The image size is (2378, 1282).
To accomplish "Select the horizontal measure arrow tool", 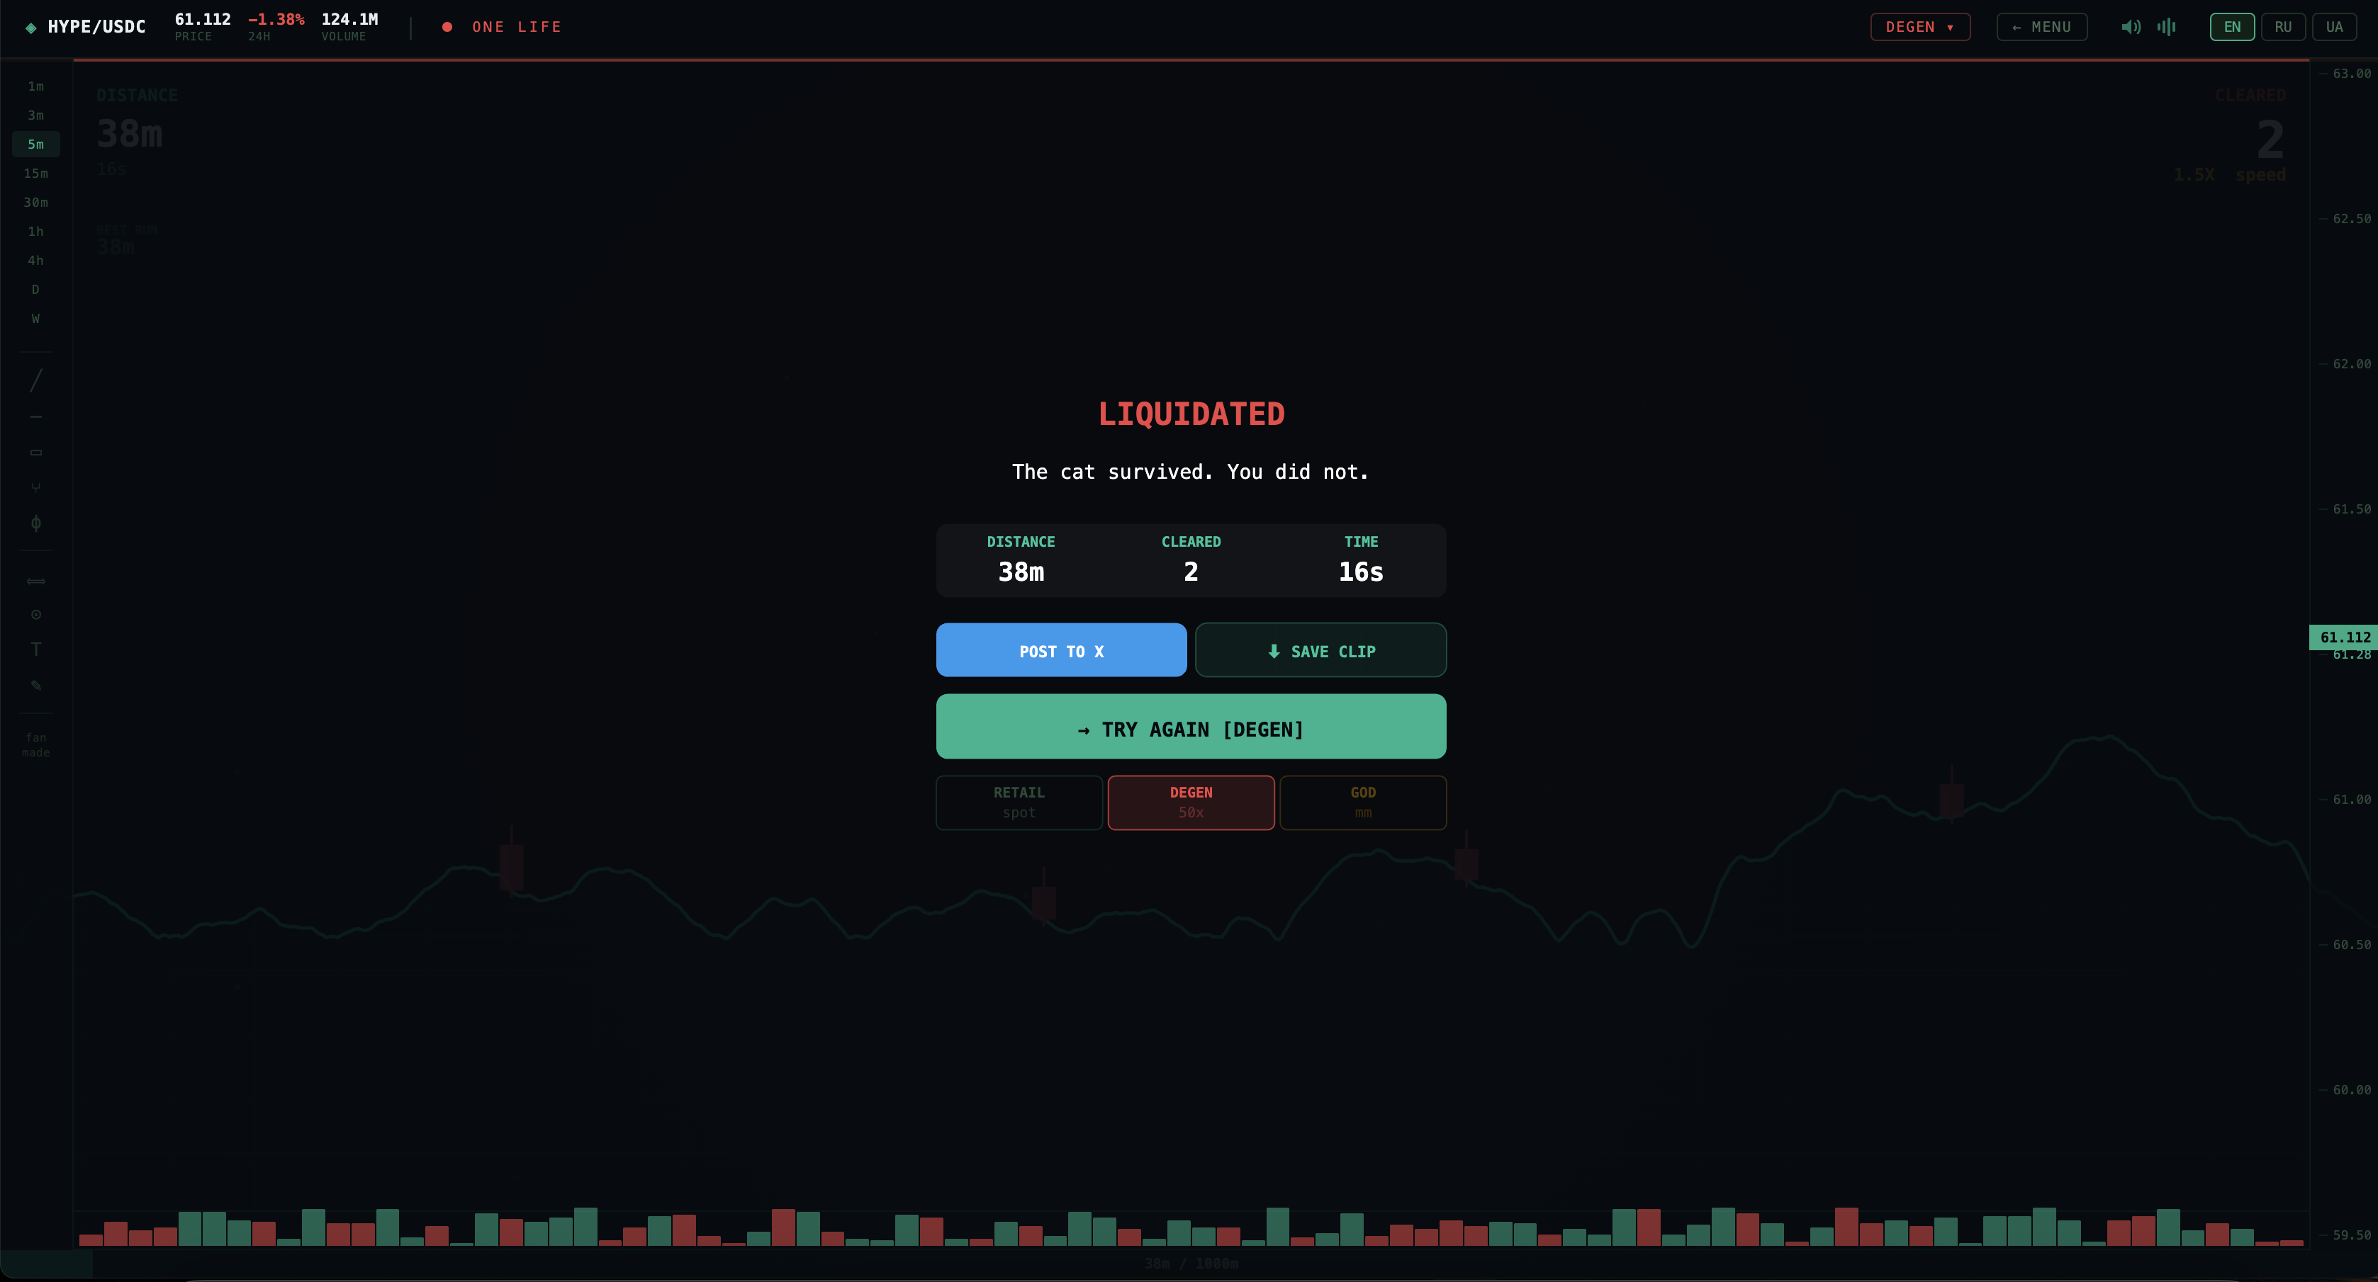I will (36, 581).
